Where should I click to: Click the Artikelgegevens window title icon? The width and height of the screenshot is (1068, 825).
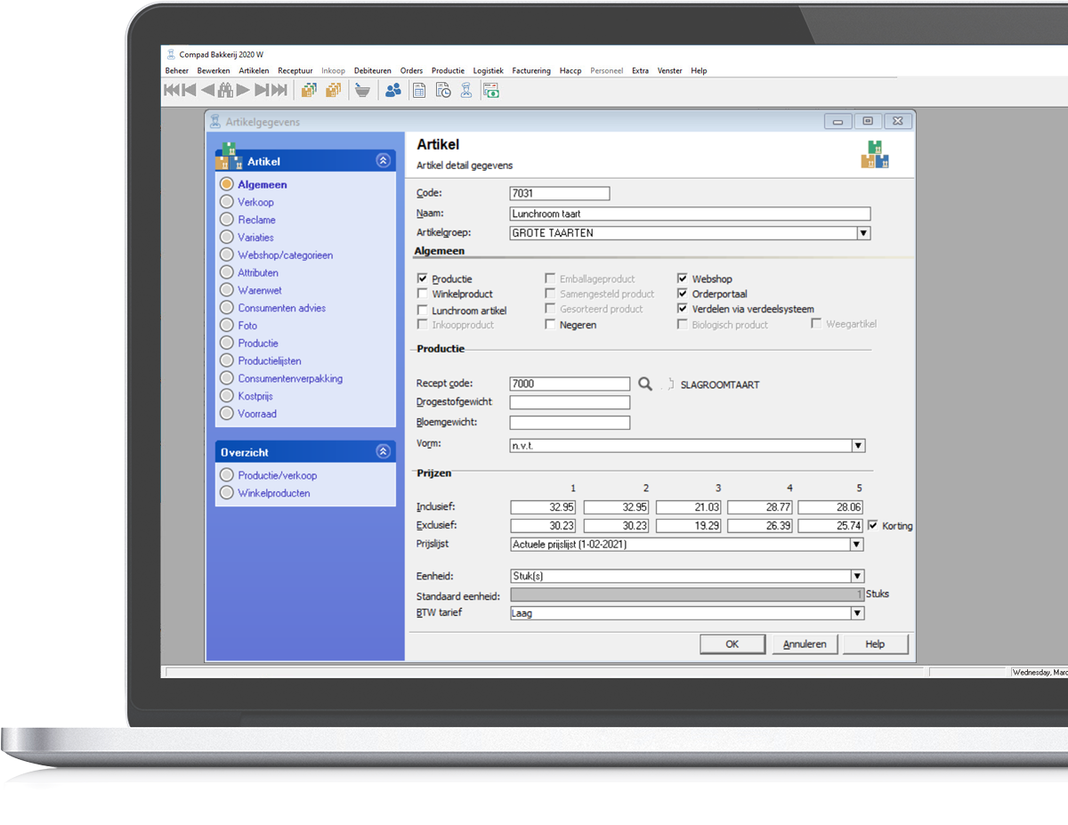point(214,122)
